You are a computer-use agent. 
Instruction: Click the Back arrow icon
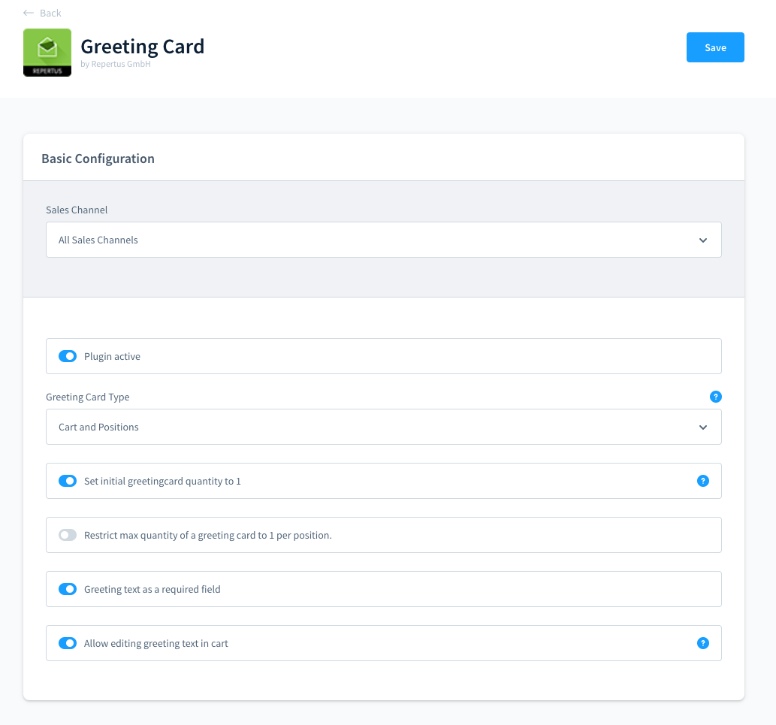(x=29, y=13)
